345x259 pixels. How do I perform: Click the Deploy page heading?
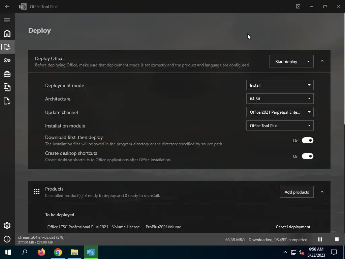tap(40, 30)
